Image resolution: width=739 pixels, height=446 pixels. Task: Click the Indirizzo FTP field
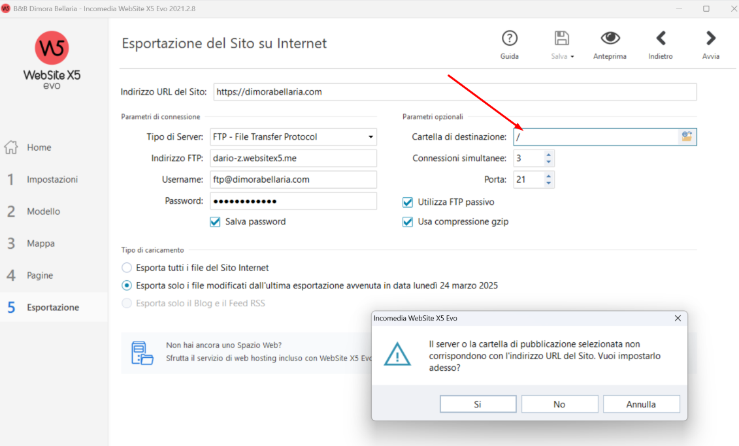tap(293, 158)
